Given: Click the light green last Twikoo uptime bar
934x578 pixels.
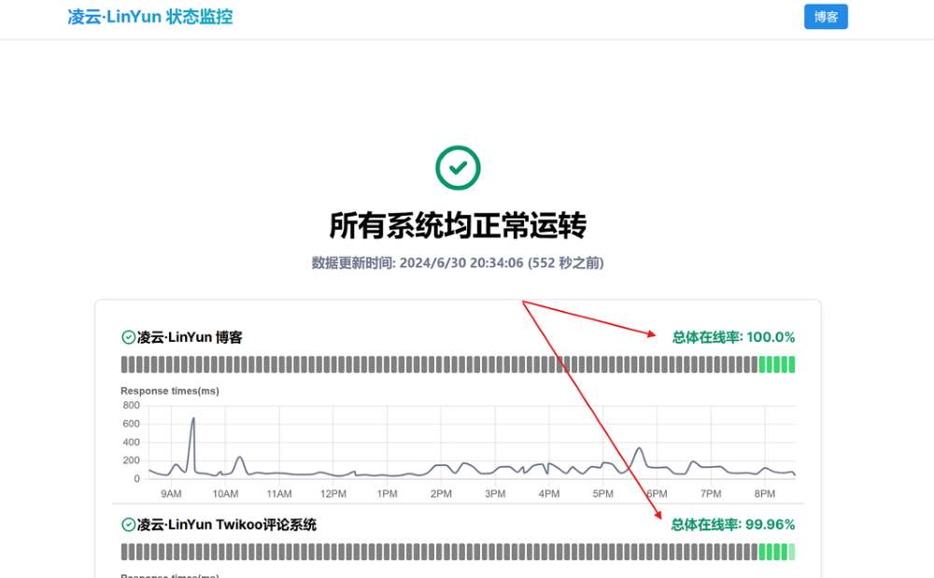Looking at the screenshot, I should pos(792,552).
